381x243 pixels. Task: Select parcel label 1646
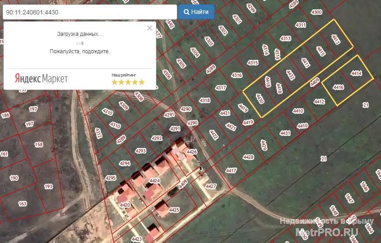364,187
